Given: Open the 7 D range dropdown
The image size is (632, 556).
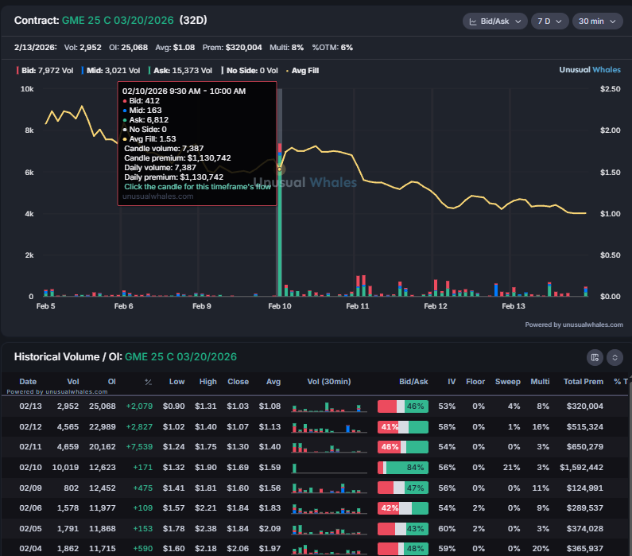Looking at the screenshot, I should click(x=549, y=21).
